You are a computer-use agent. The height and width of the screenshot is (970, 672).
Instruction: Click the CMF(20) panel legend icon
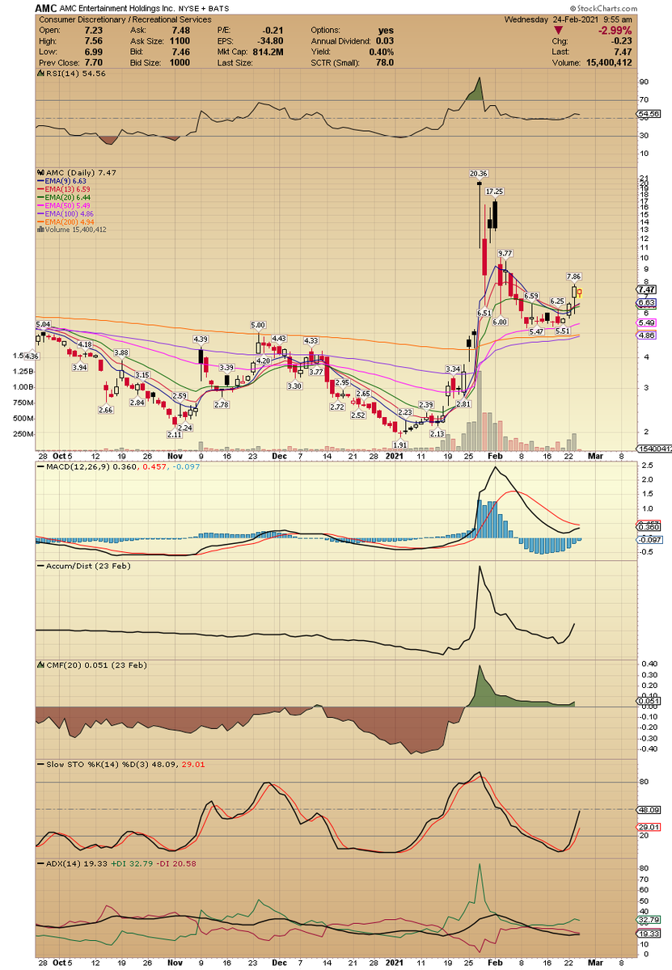[40, 665]
